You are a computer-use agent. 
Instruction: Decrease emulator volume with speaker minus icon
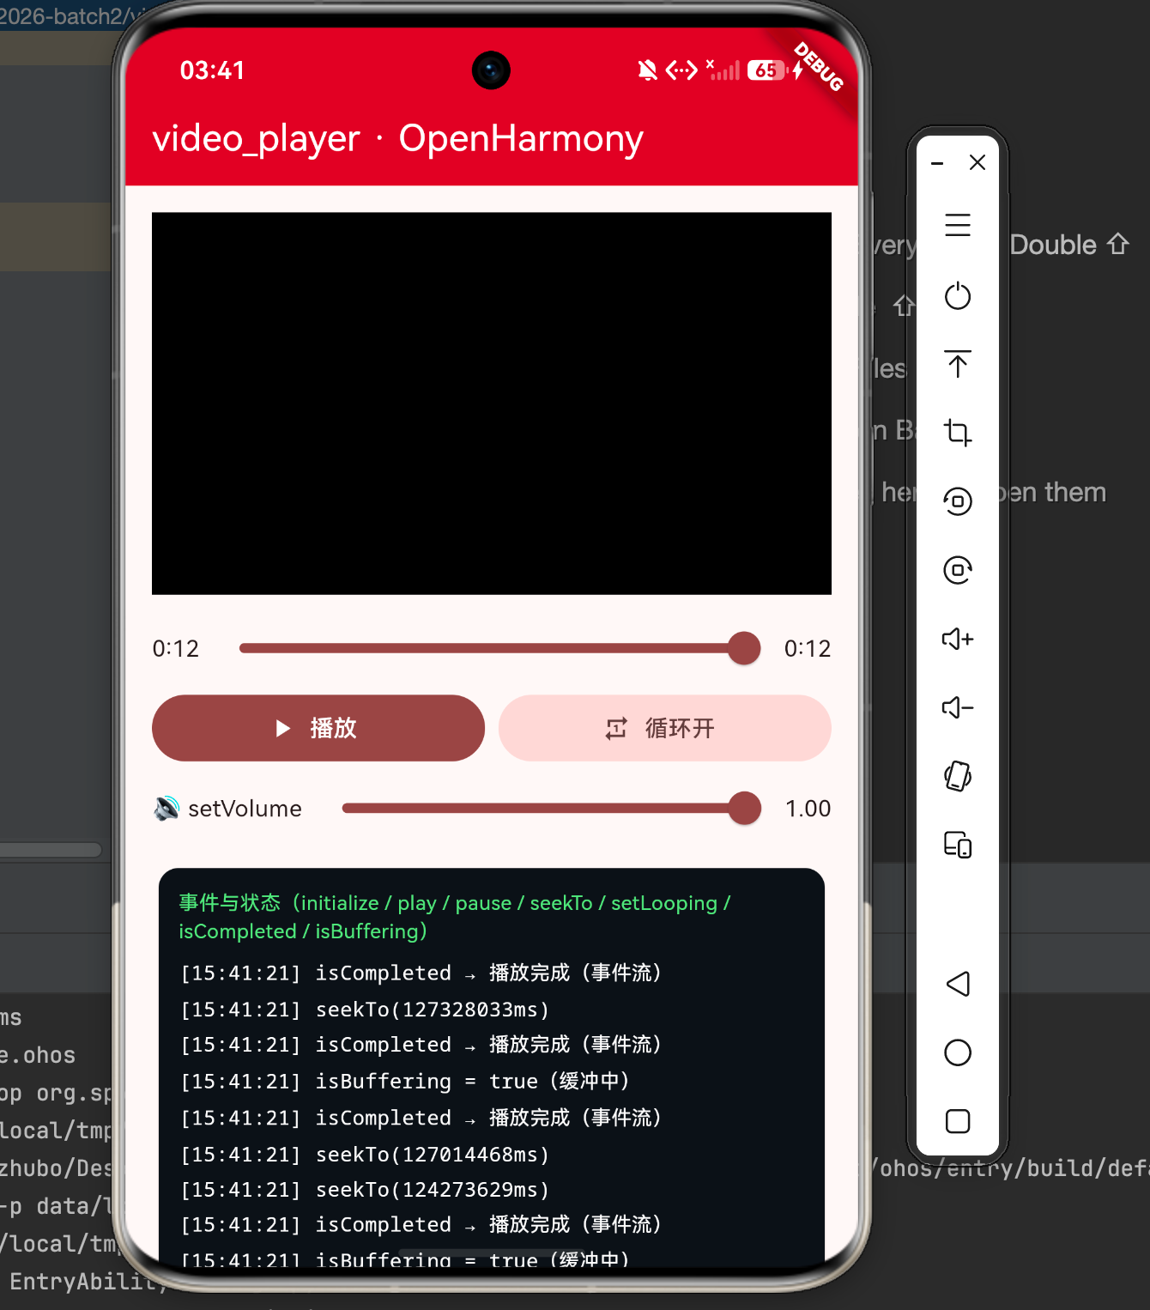958,707
